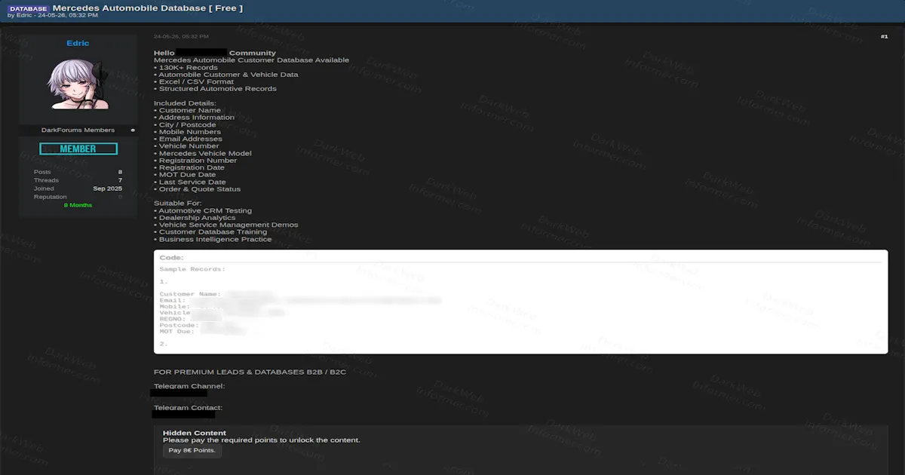Screen dimensions: 905x475
Task: Click the 'MOT Due Date' bullet
Action: click(x=185, y=174)
